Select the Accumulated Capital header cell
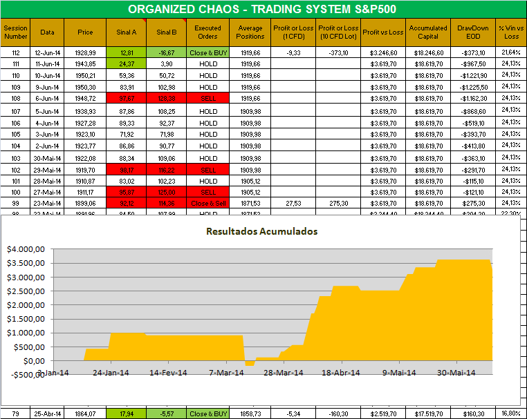The width and height of the screenshot is (527, 419). (x=428, y=32)
